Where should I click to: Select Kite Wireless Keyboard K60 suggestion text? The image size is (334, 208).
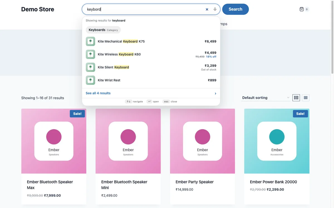119,54
